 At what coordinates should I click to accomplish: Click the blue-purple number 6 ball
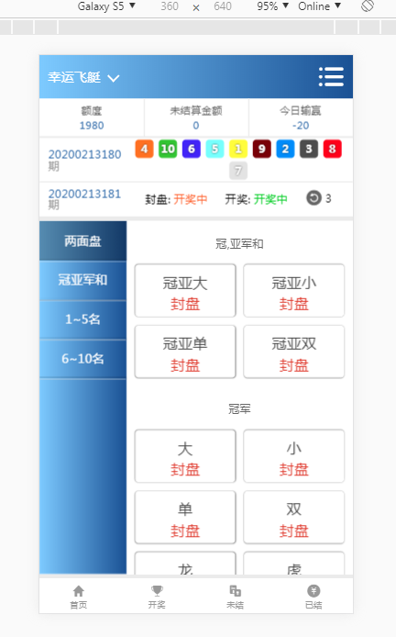(x=191, y=149)
